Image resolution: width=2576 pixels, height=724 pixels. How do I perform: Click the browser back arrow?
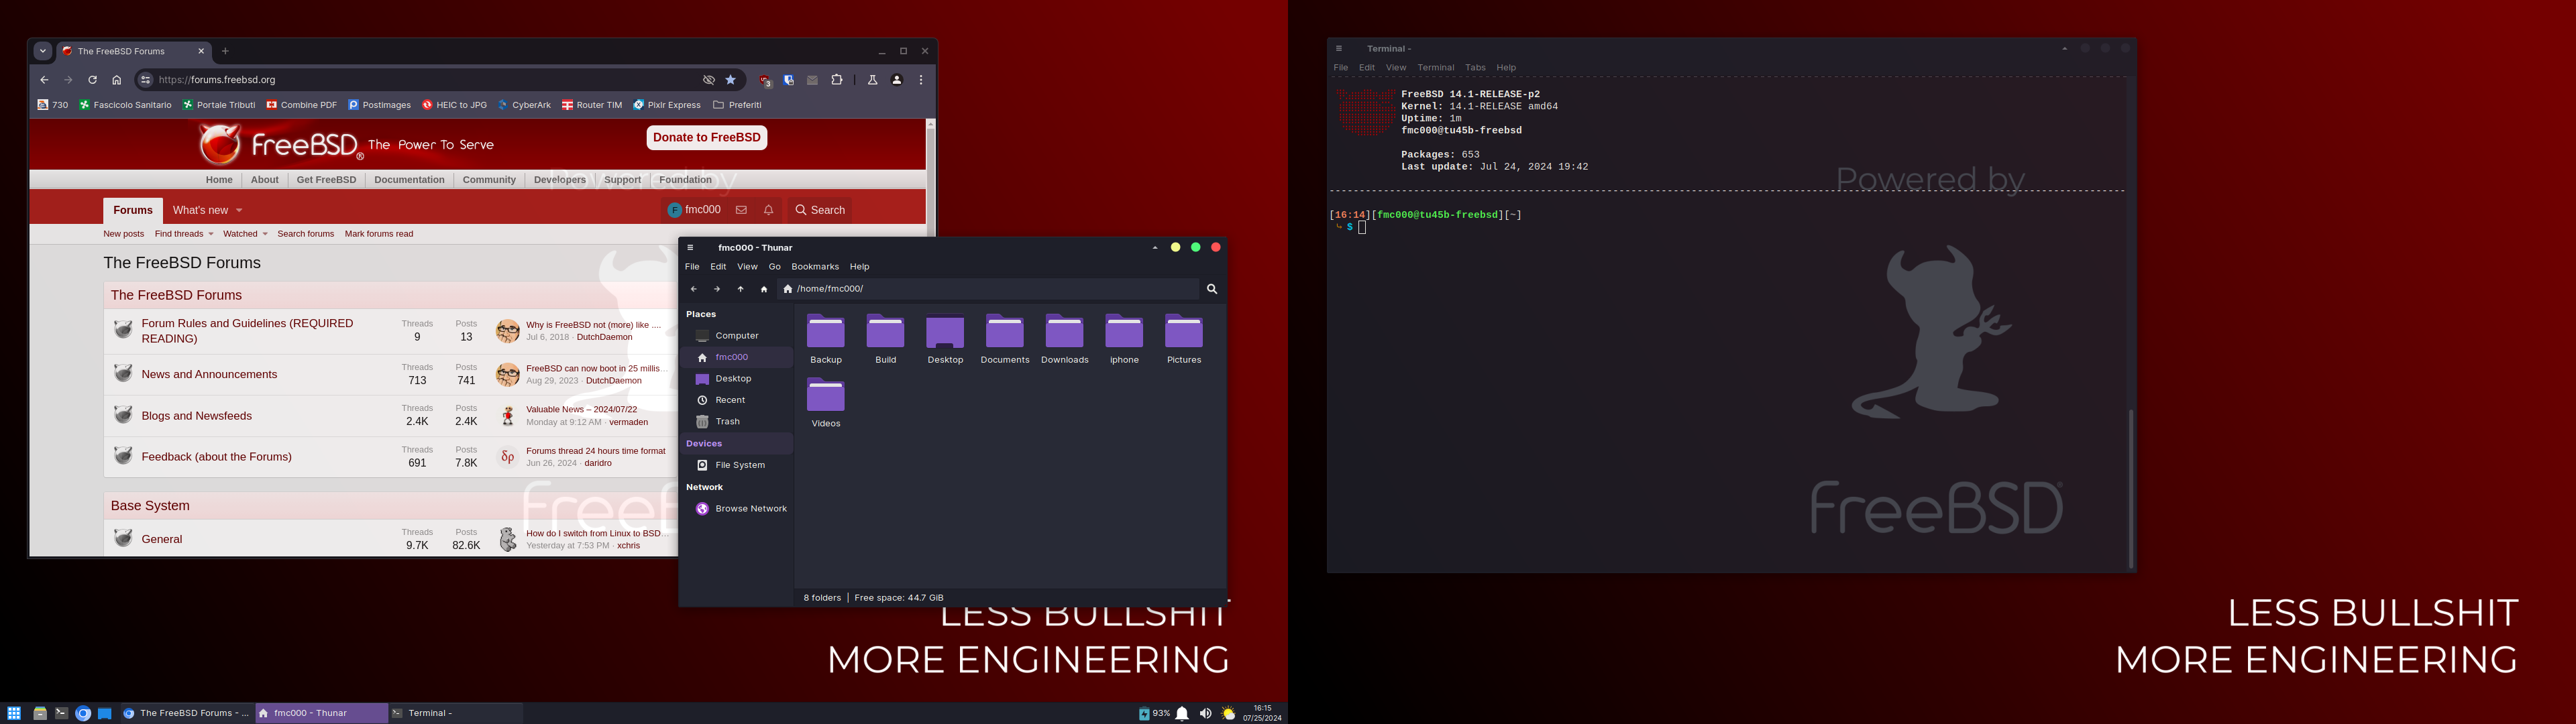point(44,80)
